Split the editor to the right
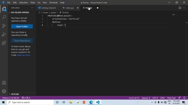 [180, 8]
